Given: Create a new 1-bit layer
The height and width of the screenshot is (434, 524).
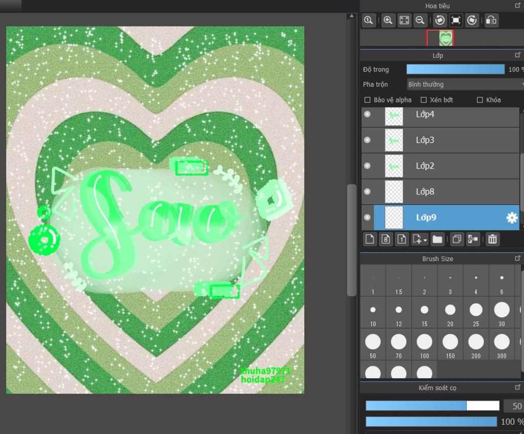Looking at the screenshot, I should (402, 240).
